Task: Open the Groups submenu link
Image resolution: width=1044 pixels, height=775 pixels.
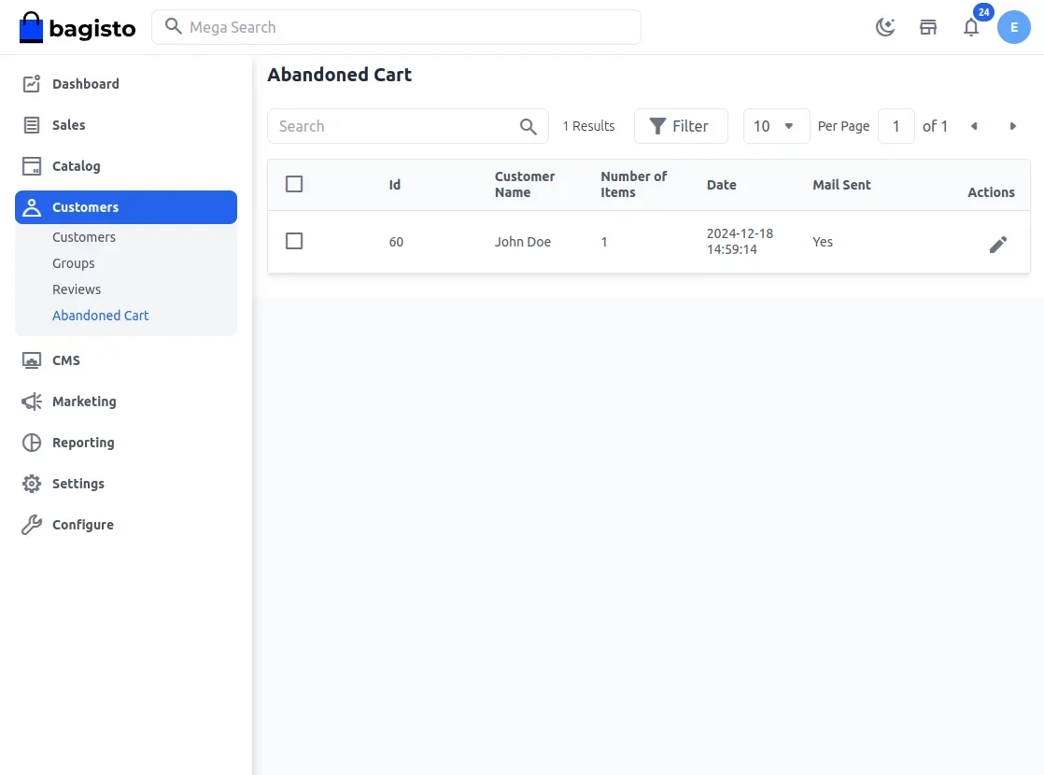Action: [73, 263]
